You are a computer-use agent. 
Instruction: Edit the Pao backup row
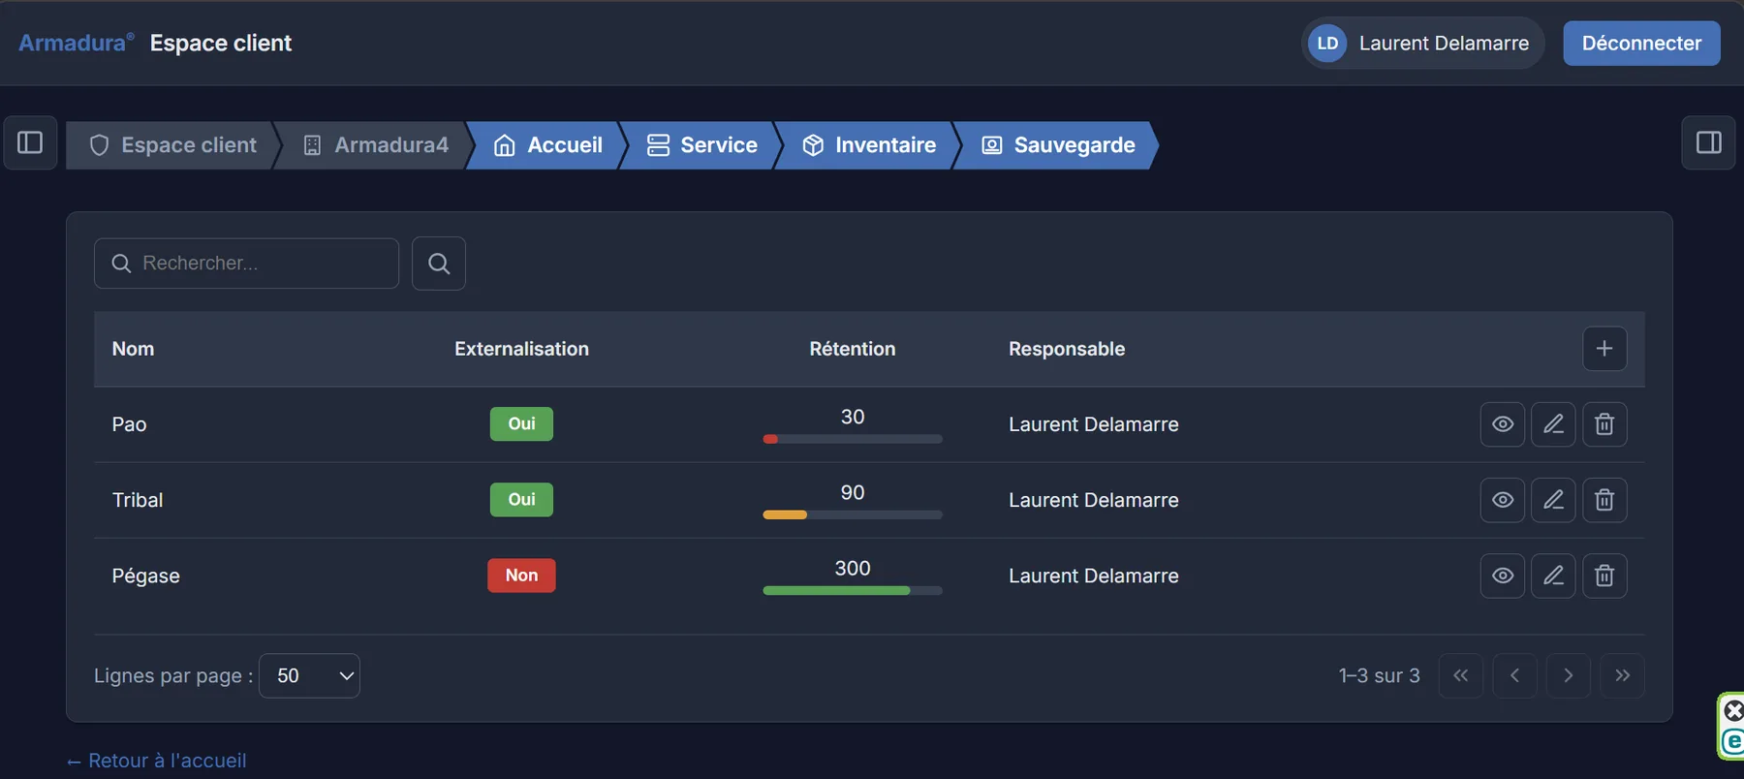[x=1553, y=424]
